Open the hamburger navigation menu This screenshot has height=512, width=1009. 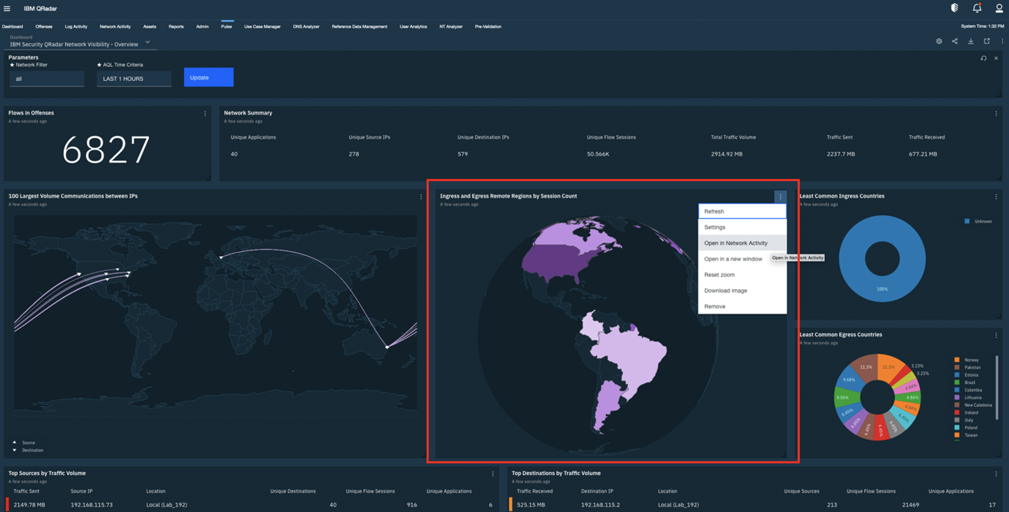(7, 8)
